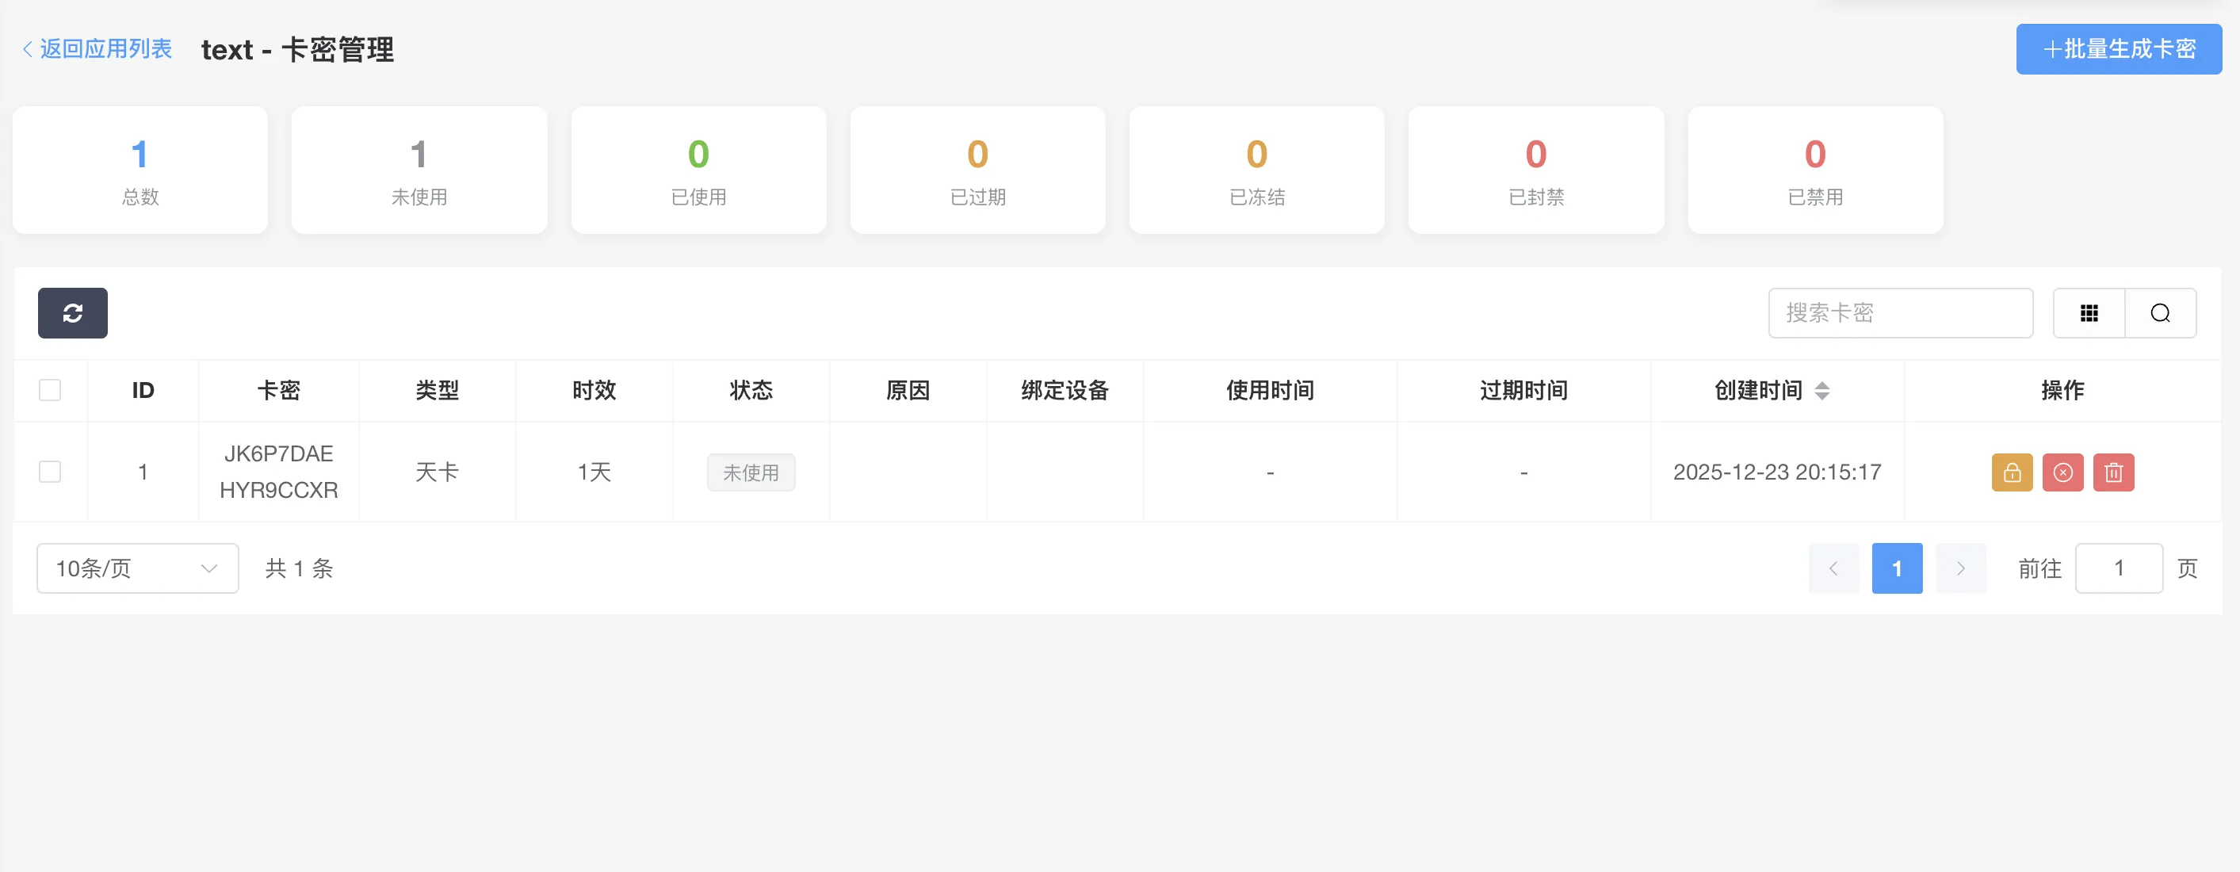The width and height of the screenshot is (2240, 872).
Task: Open 返回应用列表 link to go back
Action: coord(105,48)
